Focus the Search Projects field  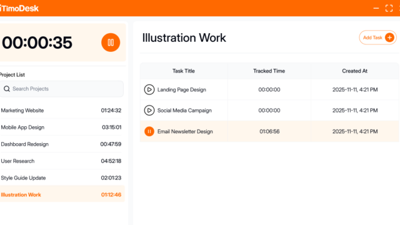[61, 89]
